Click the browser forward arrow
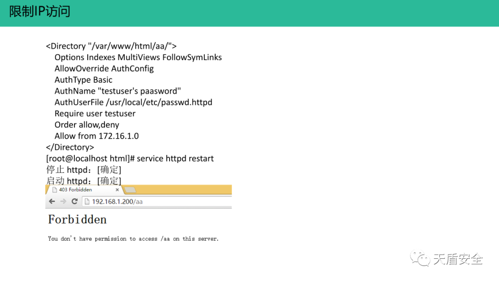Screen dimensions: 499x281 [x=63, y=202]
